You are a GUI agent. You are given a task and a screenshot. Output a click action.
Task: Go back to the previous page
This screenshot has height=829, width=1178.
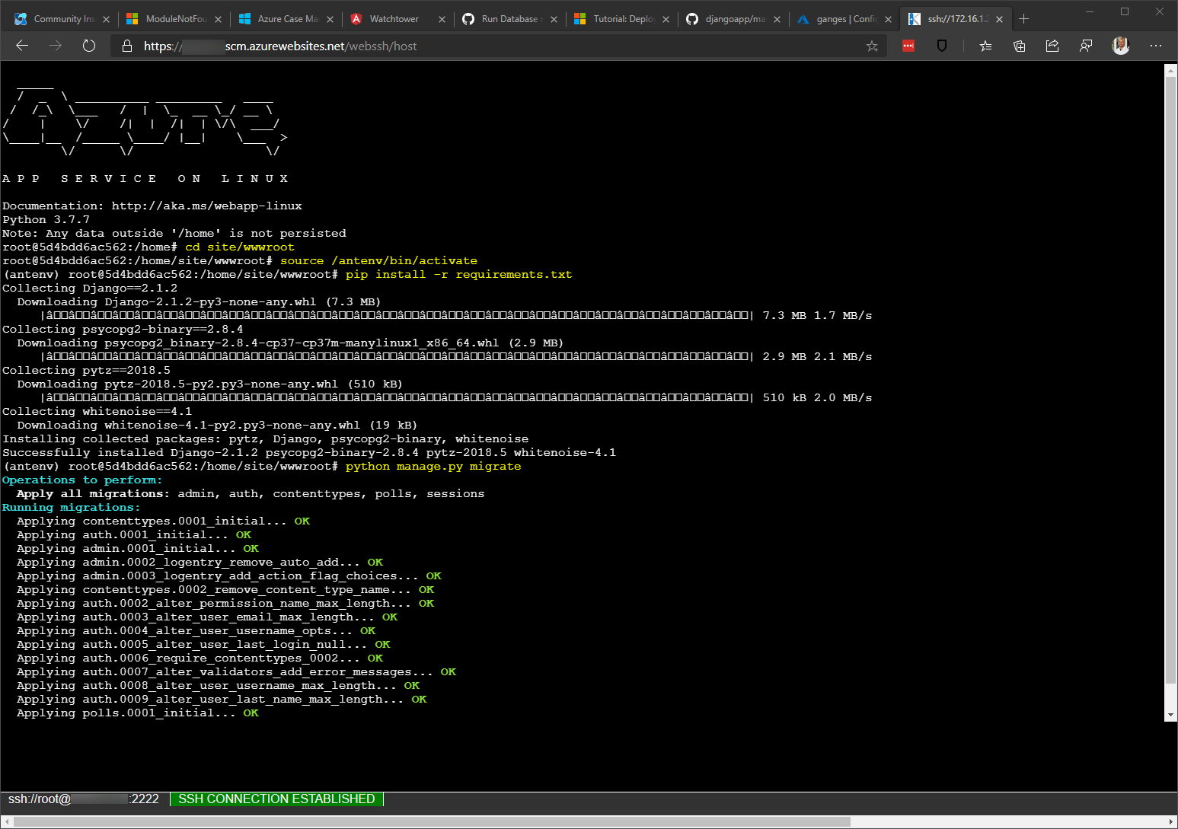click(22, 46)
